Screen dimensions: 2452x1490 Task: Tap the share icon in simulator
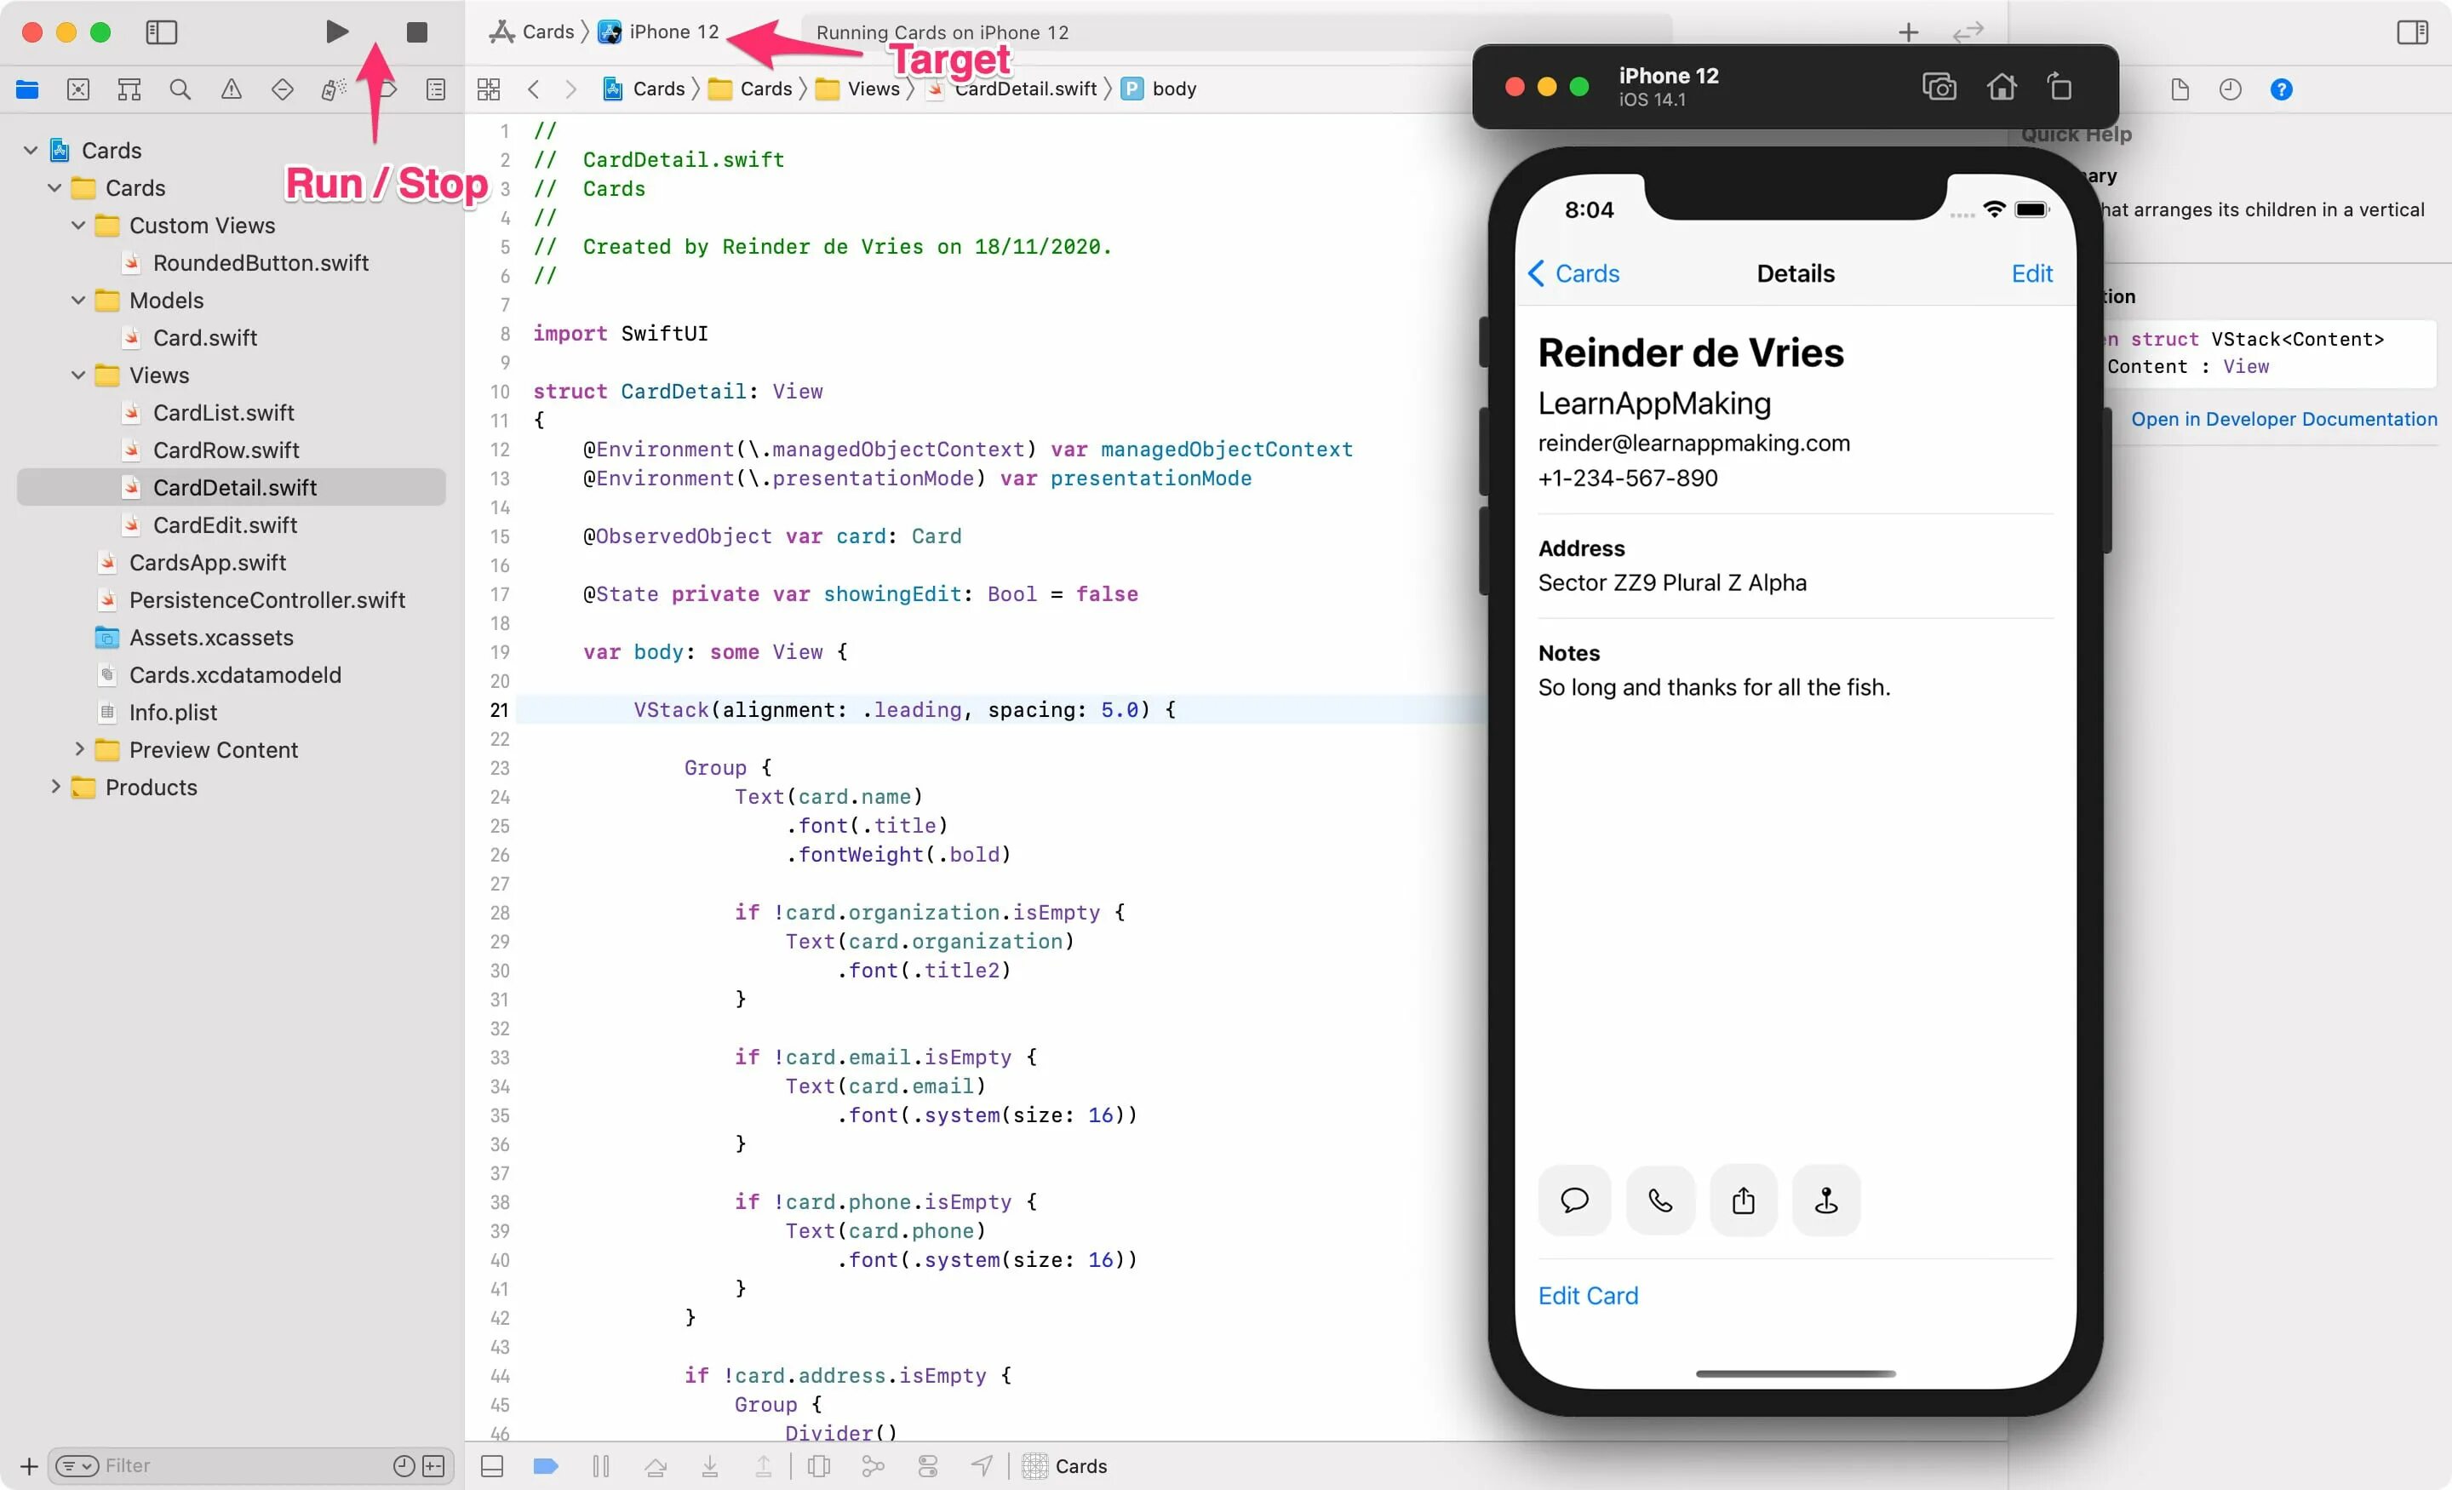coord(1744,1201)
